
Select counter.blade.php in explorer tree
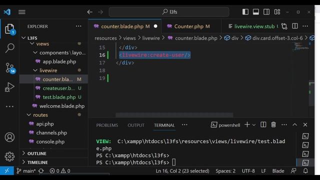(53, 79)
